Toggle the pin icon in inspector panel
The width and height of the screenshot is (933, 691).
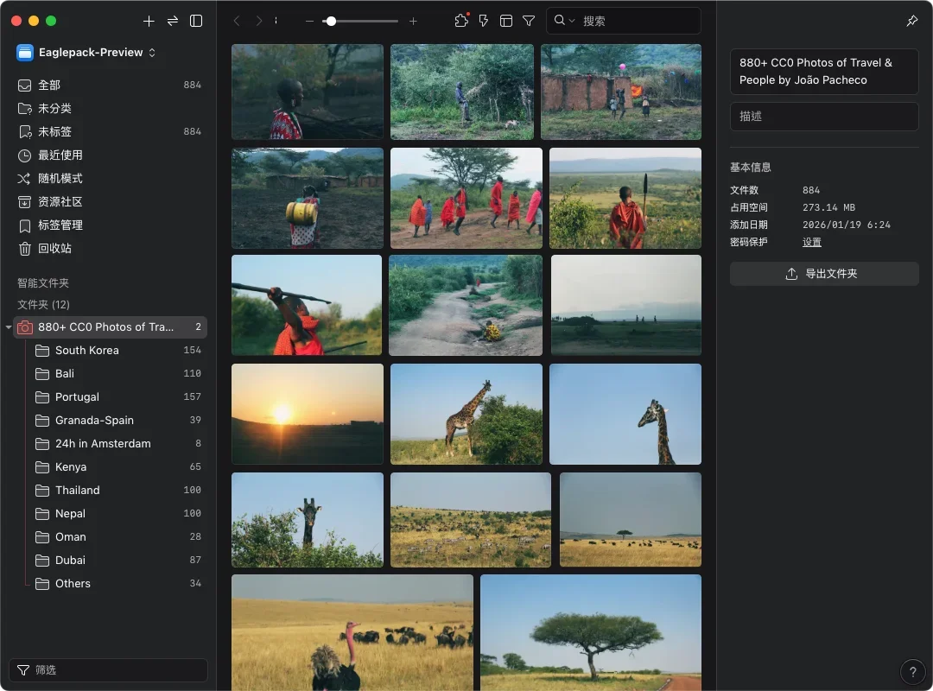[912, 21]
